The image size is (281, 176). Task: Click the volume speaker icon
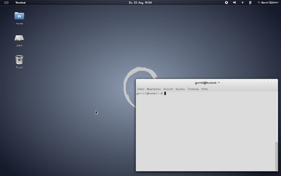point(234,2)
